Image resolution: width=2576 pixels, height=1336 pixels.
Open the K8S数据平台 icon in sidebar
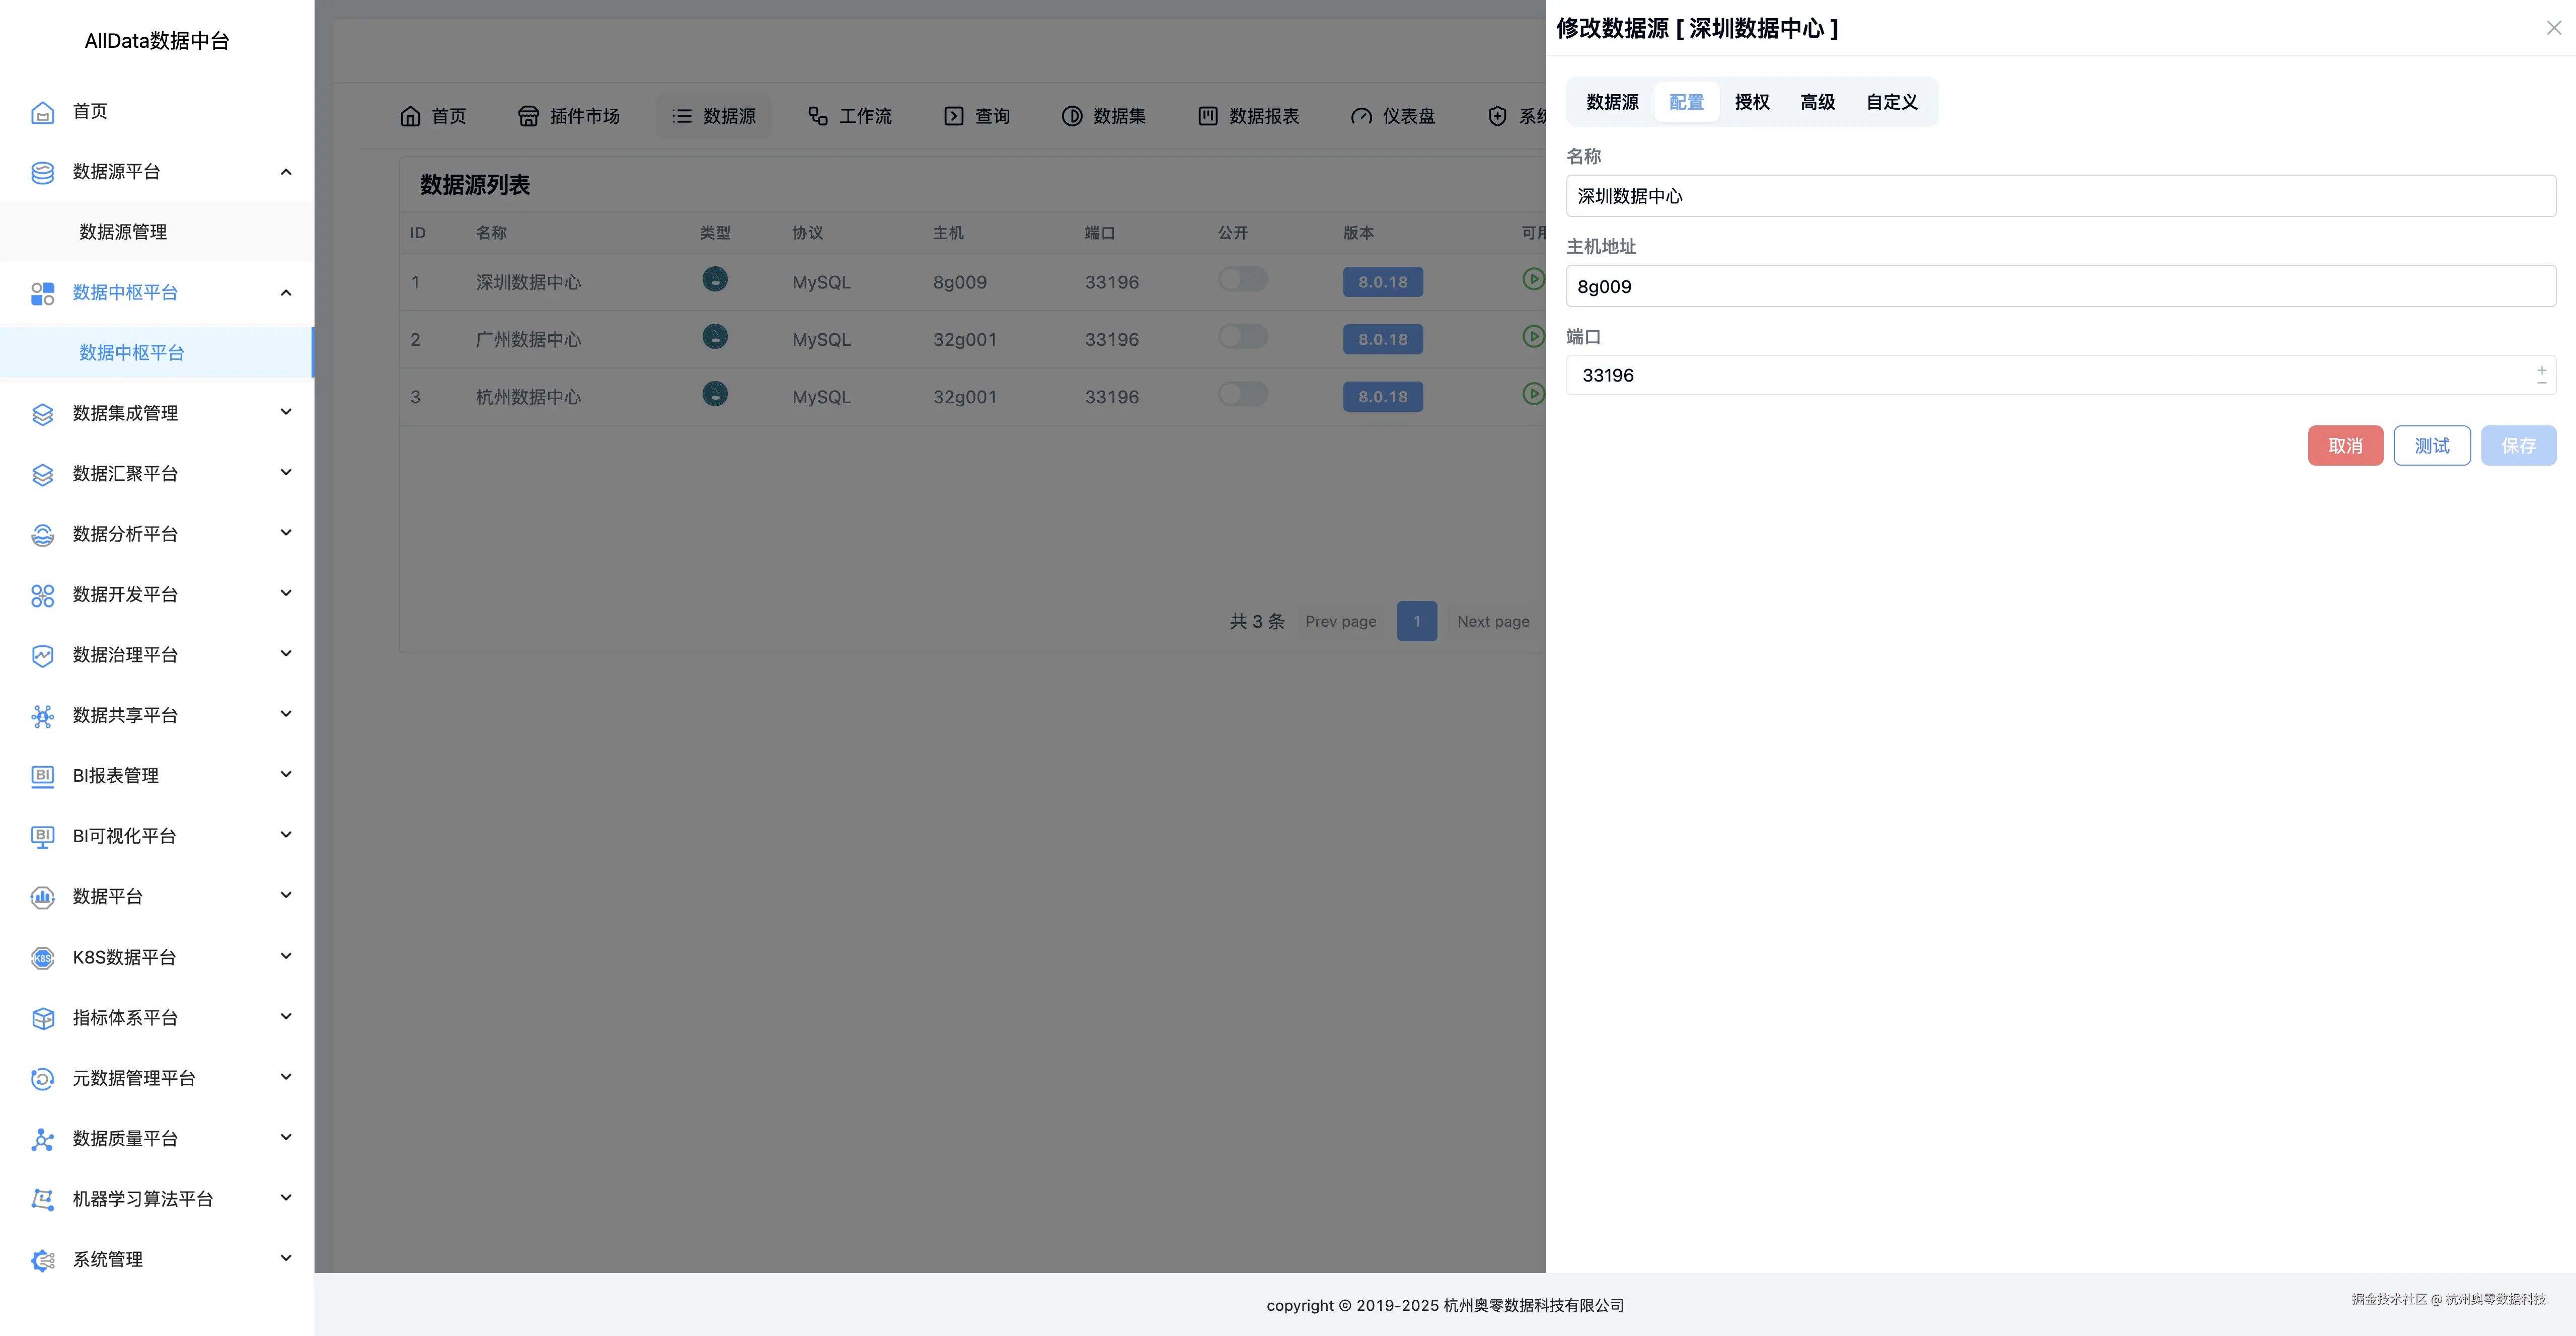(42, 957)
